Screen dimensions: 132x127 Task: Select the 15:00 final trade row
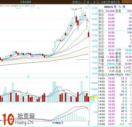(115, 124)
